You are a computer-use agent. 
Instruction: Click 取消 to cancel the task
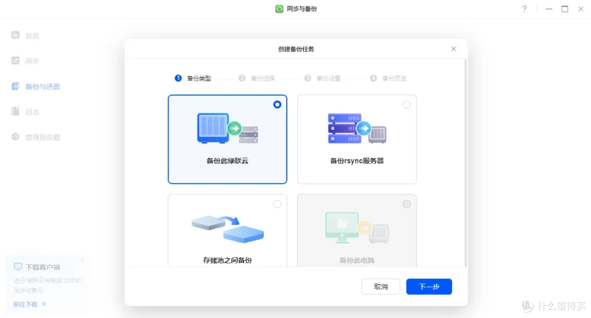pyautogui.click(x=381, y=286)
